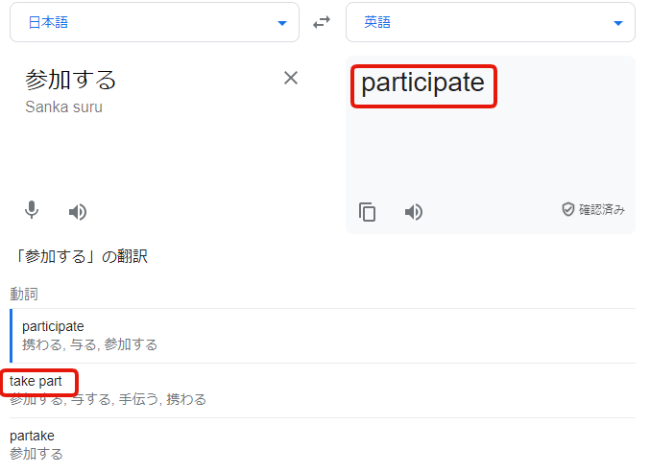Click the Sanka suru romanization text
Image resolution: width=650 pixels, height=473 pixels.
pyautogui.click(x=63, y=106)
